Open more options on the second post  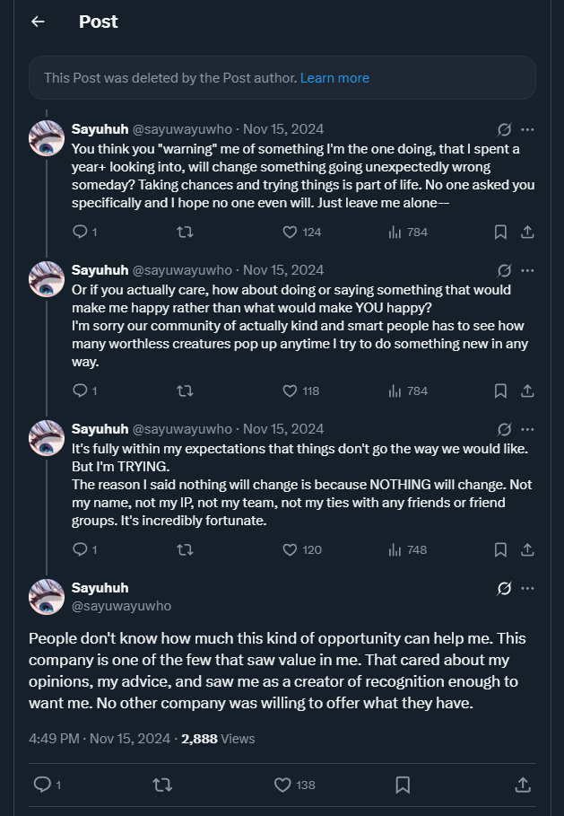pos(527,270)
